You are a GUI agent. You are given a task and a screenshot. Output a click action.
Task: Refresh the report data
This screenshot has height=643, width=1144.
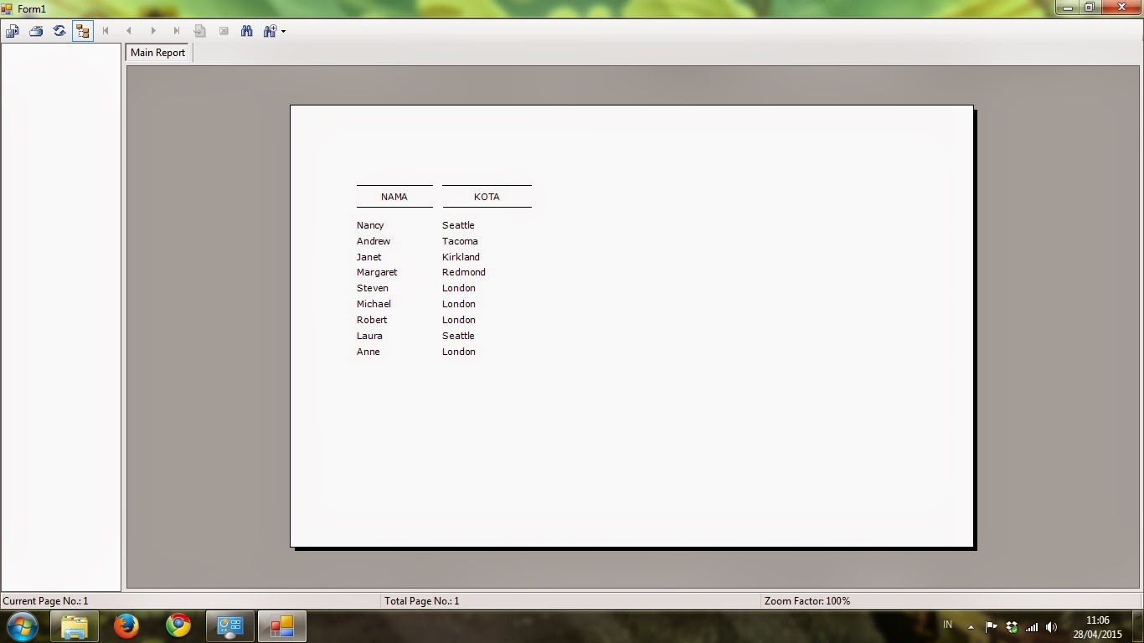pos(59,31)
